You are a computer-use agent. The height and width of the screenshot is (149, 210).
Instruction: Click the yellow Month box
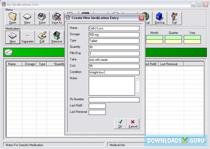pyautogui.click(x=154, y=42)
